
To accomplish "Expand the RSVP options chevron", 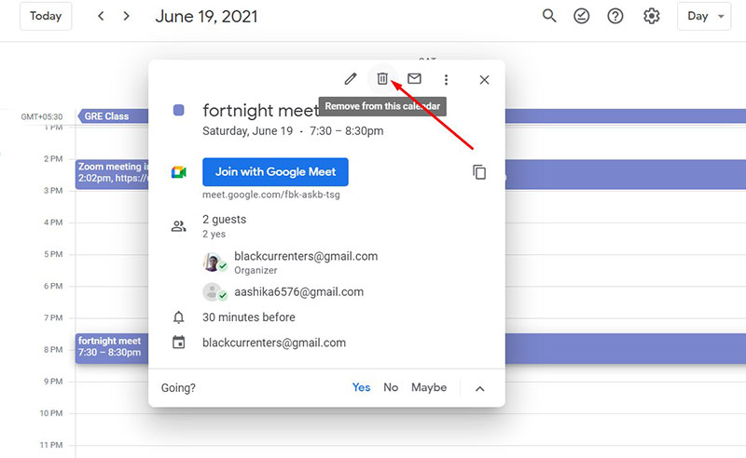I will 480,388.
